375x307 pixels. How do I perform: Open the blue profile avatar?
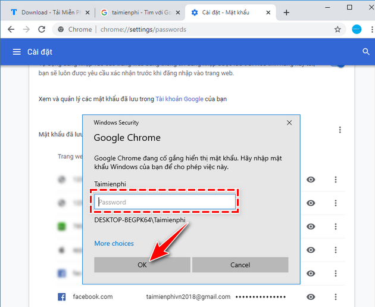[357, 29]
